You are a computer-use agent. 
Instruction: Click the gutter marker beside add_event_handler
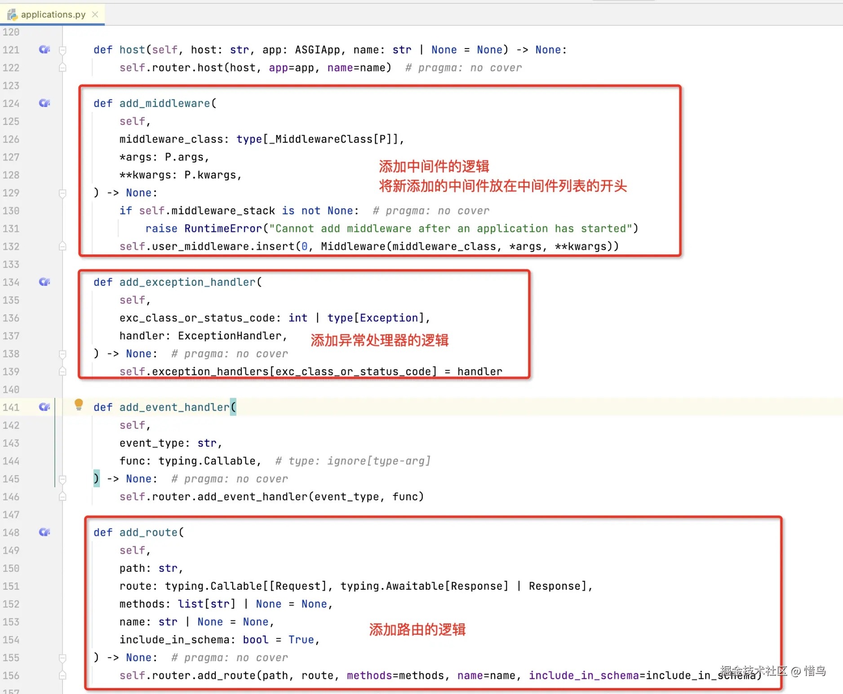tap(44, 407)
